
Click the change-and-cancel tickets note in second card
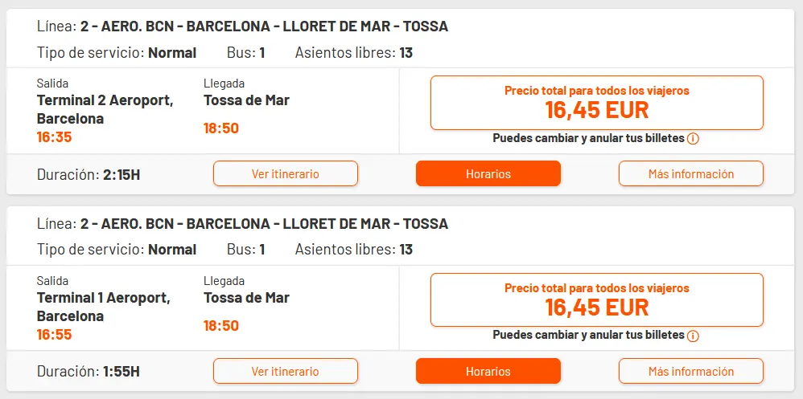tap(587, 336)
